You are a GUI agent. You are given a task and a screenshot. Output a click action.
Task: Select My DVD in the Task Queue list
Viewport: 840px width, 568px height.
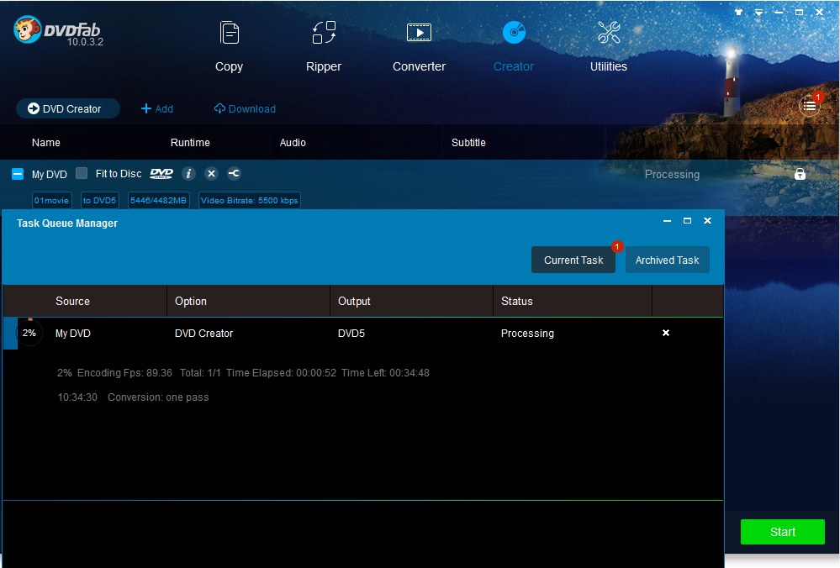[73, 333]
